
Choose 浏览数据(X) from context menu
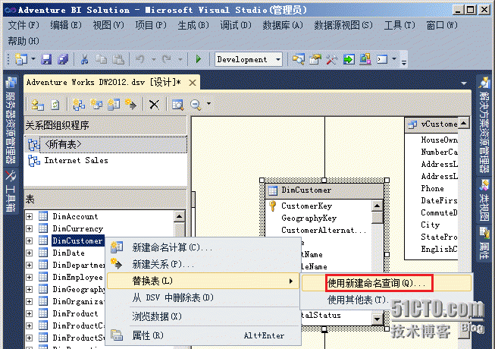[x=203, y=316]
